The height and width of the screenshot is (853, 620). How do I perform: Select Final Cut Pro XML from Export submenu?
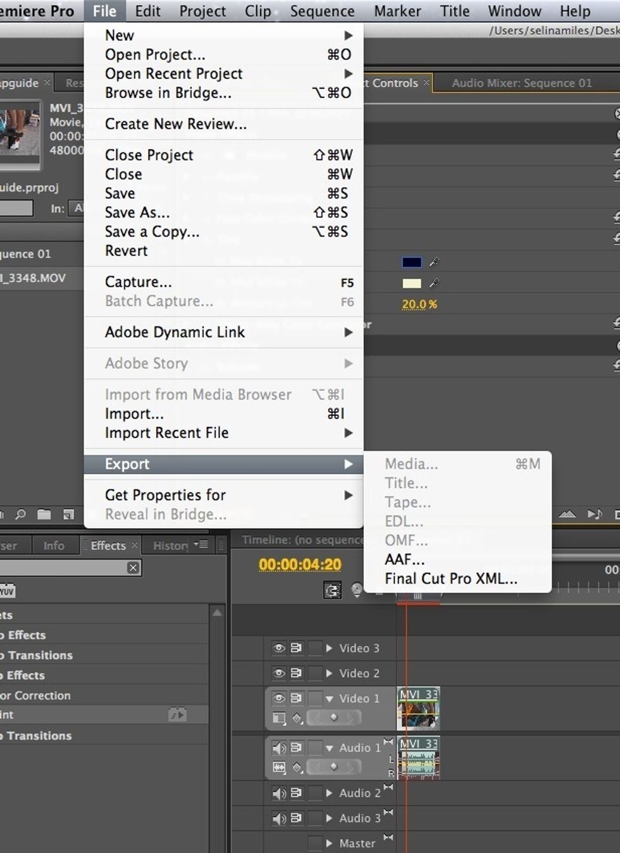(449, 578)
